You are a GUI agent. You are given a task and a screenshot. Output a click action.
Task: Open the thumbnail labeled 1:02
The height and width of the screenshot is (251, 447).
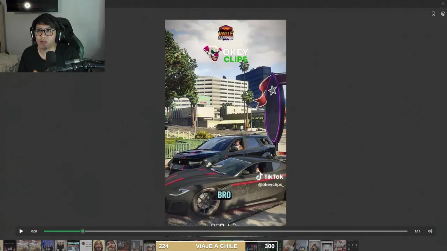[x=149, y=245]
